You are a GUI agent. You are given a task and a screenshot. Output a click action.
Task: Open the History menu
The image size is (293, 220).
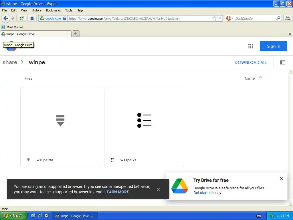tap(37, 10)
